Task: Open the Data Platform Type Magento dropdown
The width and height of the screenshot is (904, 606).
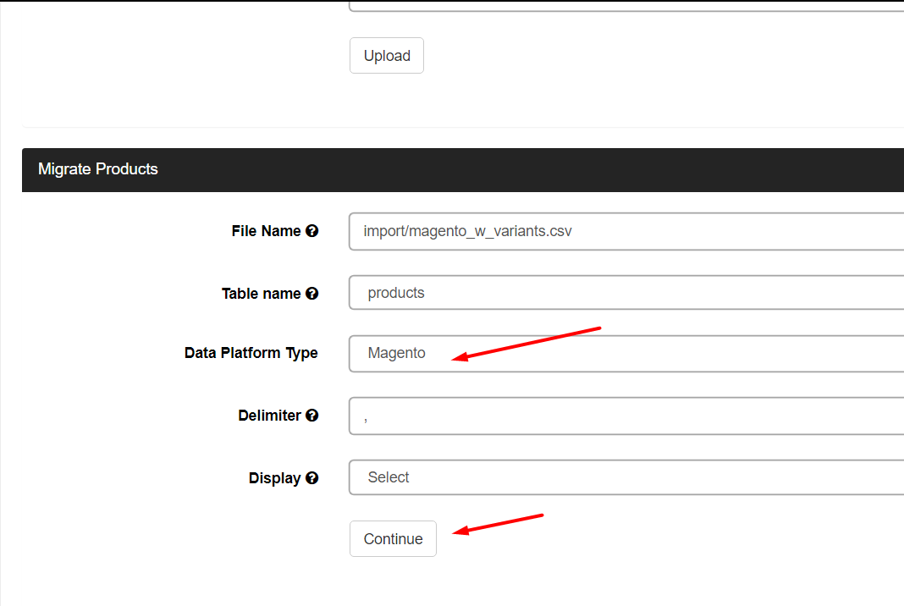Action: (x=626, y=354)
